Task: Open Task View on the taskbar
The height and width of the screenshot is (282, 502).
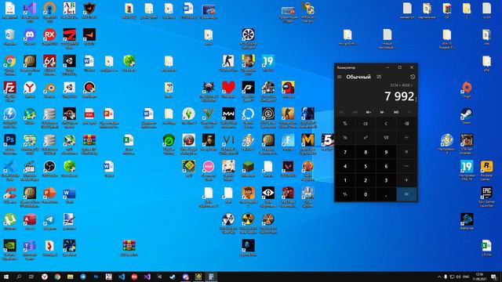Action: click(31, 277)
